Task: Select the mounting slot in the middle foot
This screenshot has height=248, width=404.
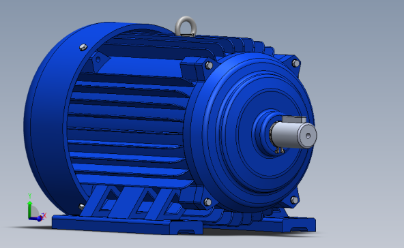Action: pyautogui.click(x=187, y=232)
